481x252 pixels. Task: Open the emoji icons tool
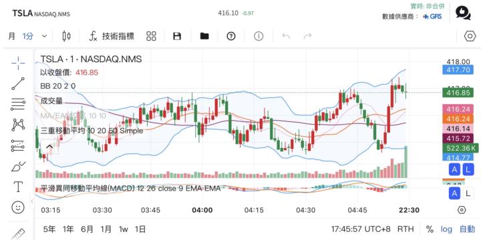coord(18,207)
